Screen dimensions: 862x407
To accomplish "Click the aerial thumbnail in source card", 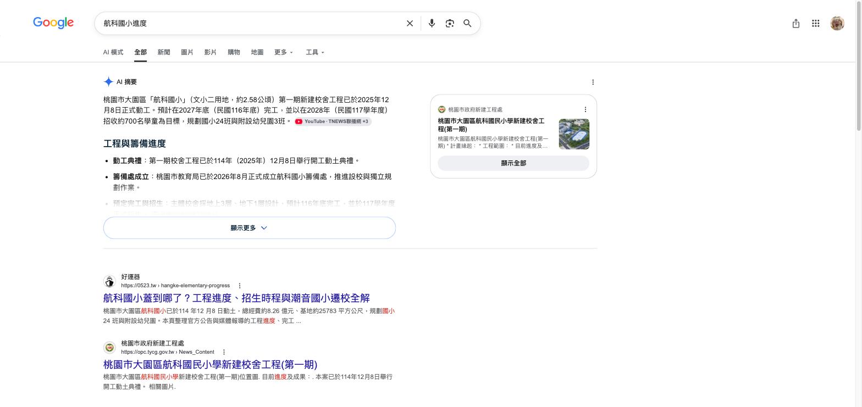I will [574, 134].
